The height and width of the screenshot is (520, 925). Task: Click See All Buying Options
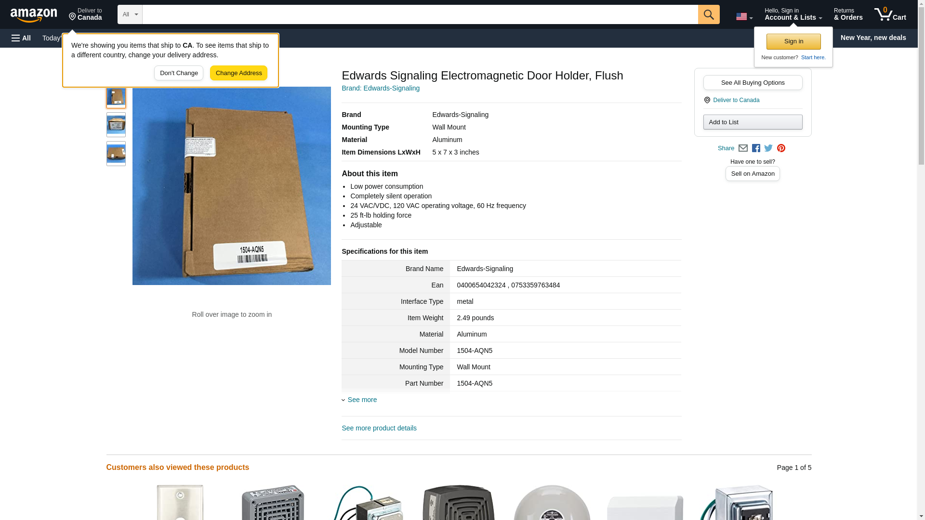point(753,82)
